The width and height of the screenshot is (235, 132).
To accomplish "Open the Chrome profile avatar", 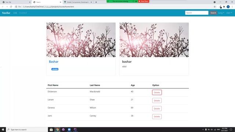I will pyautogui.click(x=228, y=7).
